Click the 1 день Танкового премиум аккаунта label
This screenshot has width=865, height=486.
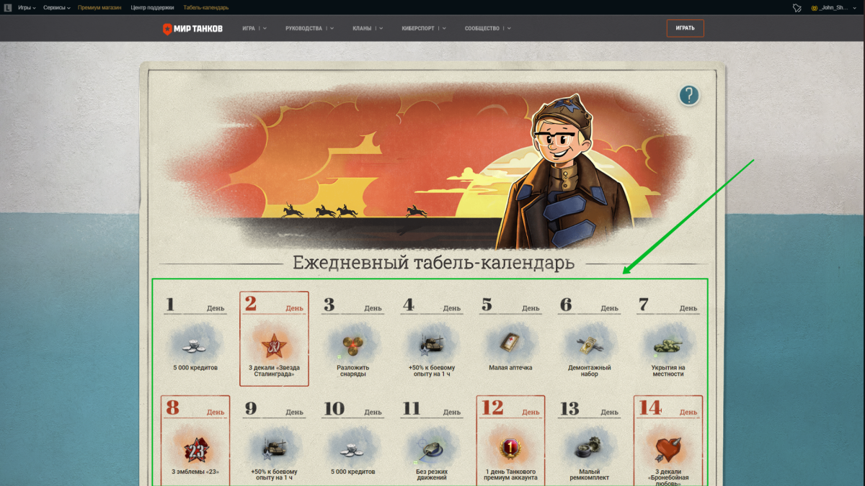510,475
